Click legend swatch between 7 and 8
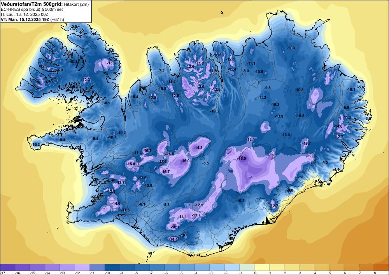 (x=366, y=267)
